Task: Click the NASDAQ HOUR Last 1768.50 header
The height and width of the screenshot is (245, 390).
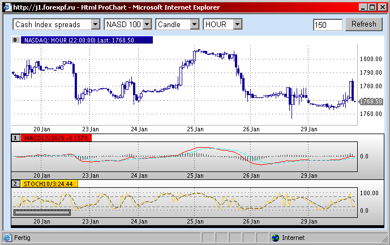Action: pos(87,40)
